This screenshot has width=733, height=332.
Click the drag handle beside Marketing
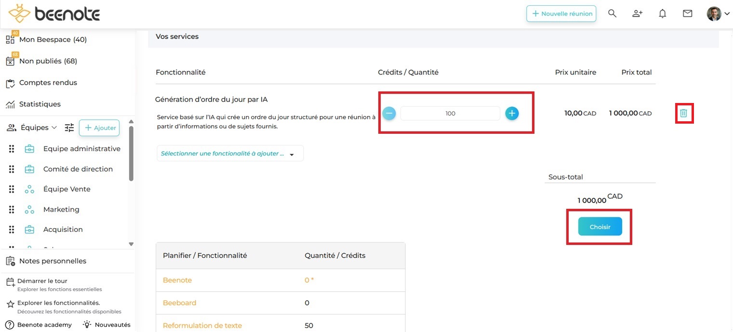click(x=12, y=209)
